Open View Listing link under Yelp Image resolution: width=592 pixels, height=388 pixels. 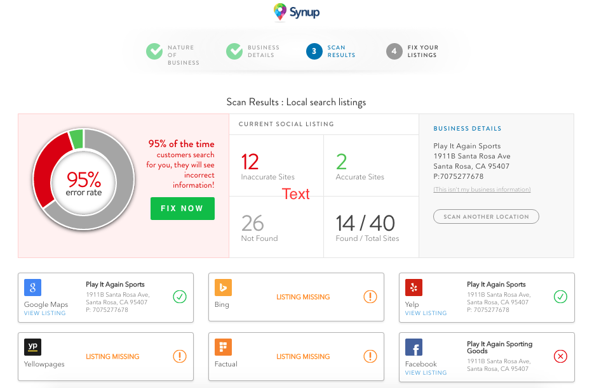coord(426,313)
